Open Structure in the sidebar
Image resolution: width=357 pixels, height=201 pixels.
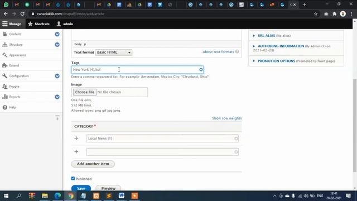pos(16,45)
